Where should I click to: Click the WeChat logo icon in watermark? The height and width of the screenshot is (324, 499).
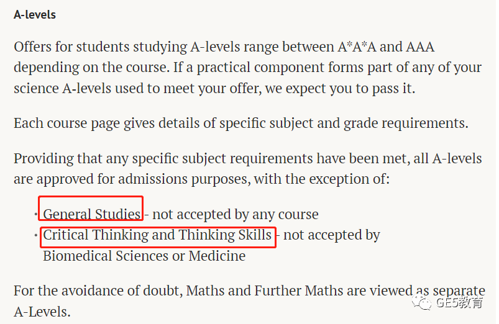click(422, 302)
